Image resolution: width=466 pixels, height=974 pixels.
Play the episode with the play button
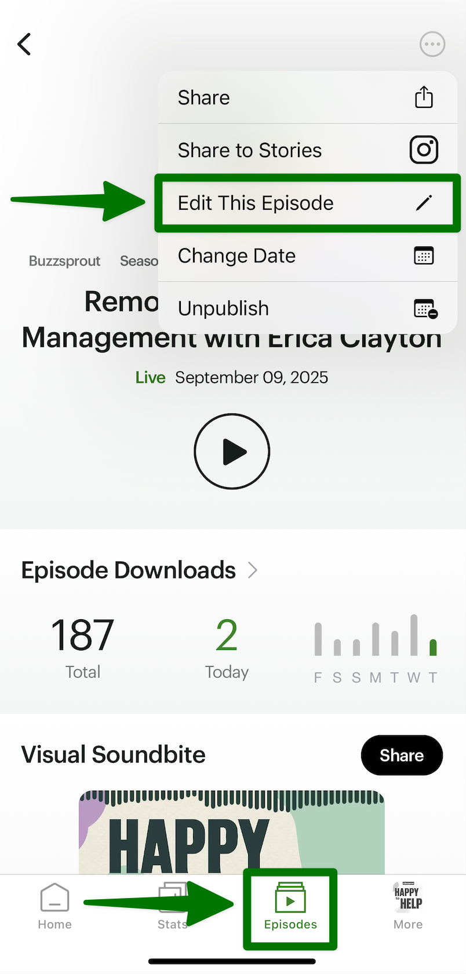232,451
